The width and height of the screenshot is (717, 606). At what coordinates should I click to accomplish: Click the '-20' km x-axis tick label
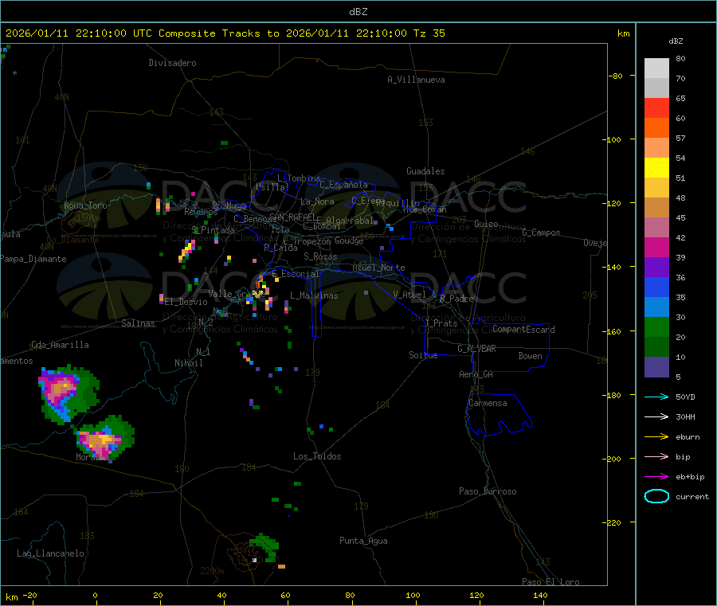pos(30,595)
